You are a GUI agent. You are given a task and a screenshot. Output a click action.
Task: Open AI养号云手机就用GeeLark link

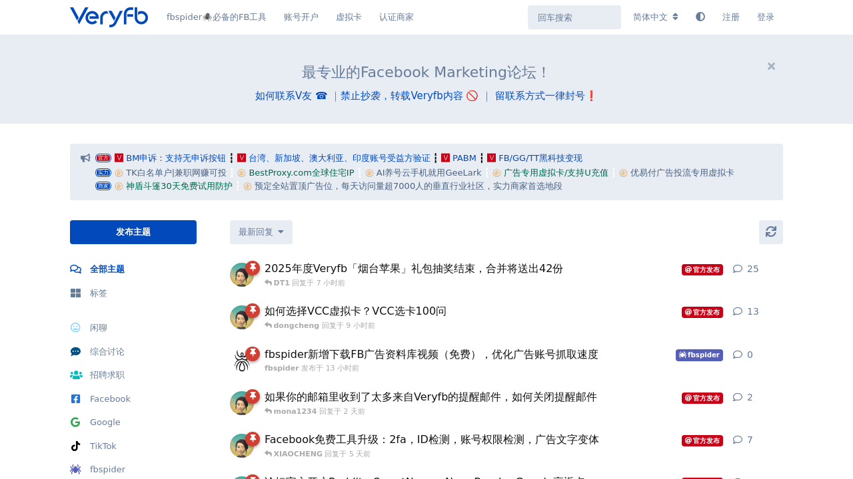click(x=429, y=173)
